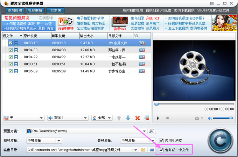Click the 3D icon of the first file row

point(142,43)
